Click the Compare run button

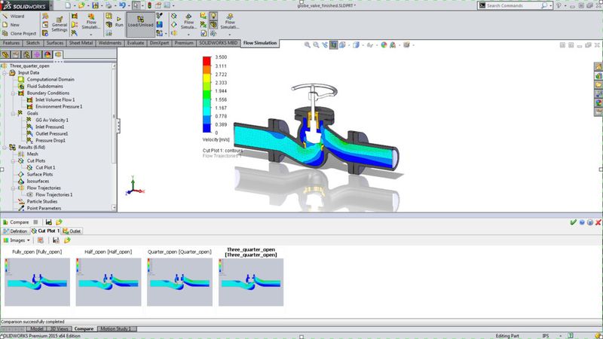tap(15, 222)
